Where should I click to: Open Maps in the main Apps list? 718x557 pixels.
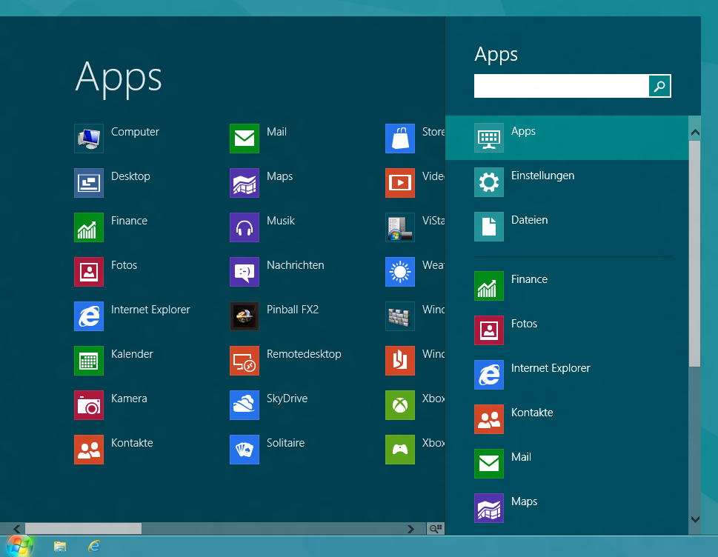261,183
